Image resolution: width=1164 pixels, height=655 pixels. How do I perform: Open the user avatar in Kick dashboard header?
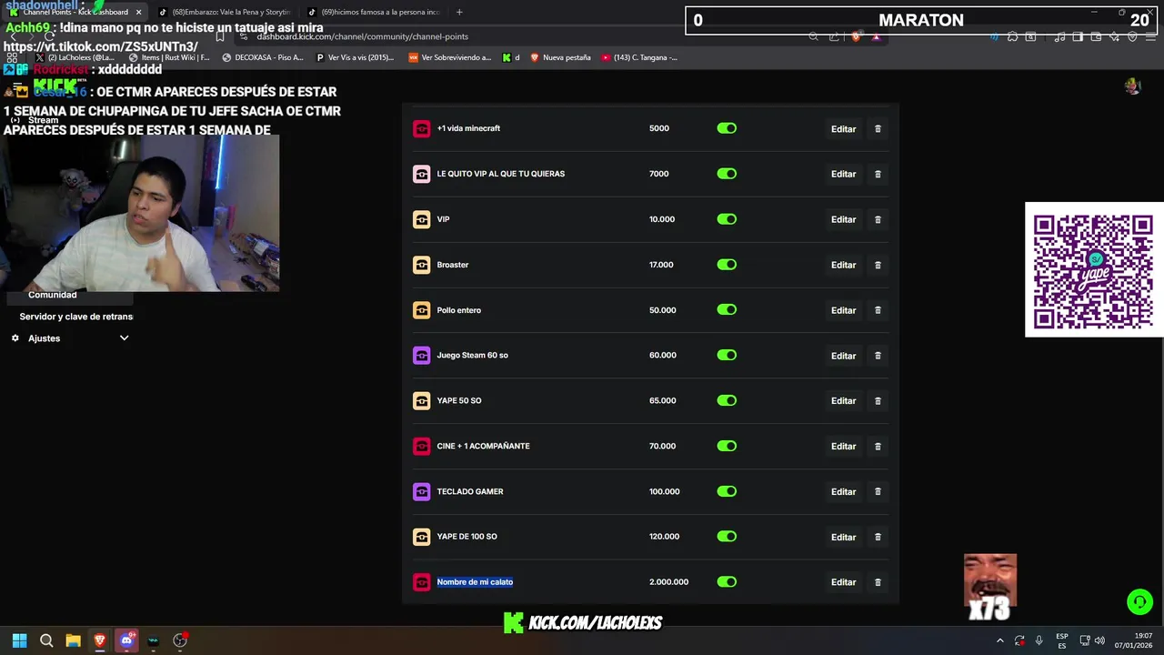point(1132,86)
